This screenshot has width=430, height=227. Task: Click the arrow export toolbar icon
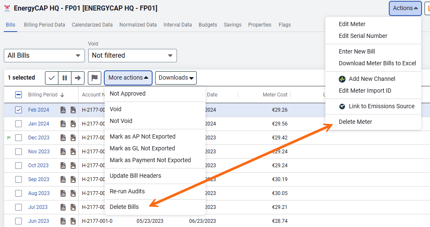78,77
